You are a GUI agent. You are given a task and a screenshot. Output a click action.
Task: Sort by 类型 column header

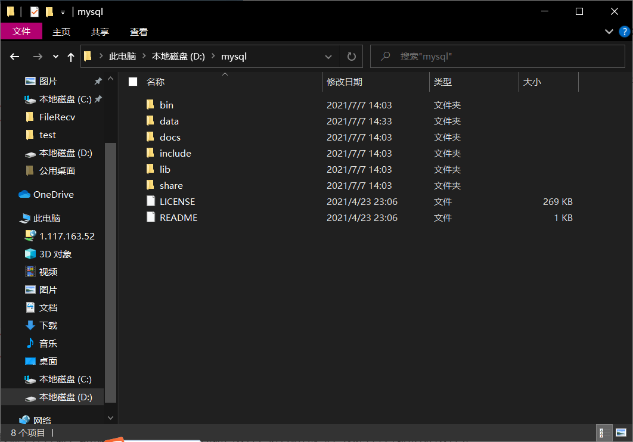pyautogui.click(x=474, y=82)
